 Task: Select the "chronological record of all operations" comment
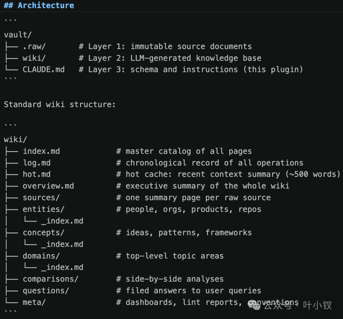(x=210, y=163)
